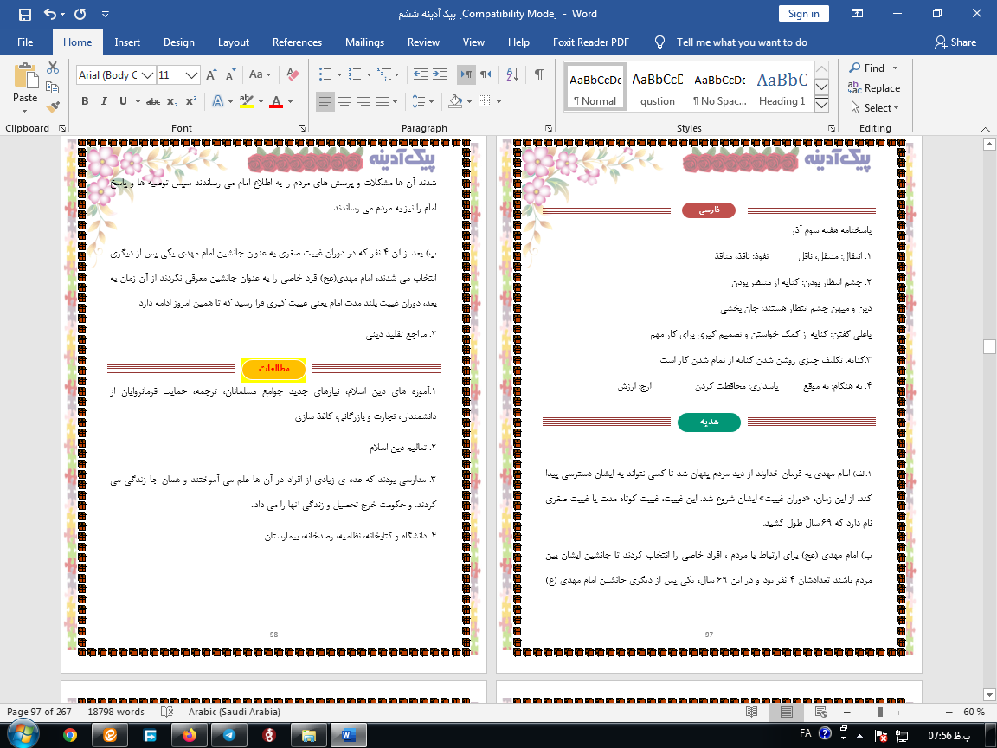Screen dimensions: 997x748
Task: Center-align the paragraph text
Action: coord(344,101)
